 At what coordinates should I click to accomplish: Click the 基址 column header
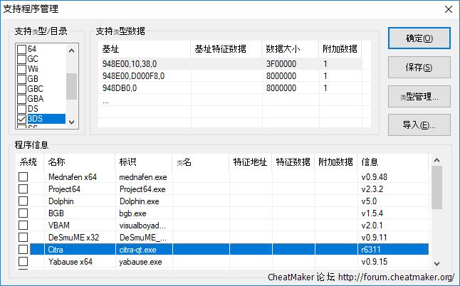(111, 49)
